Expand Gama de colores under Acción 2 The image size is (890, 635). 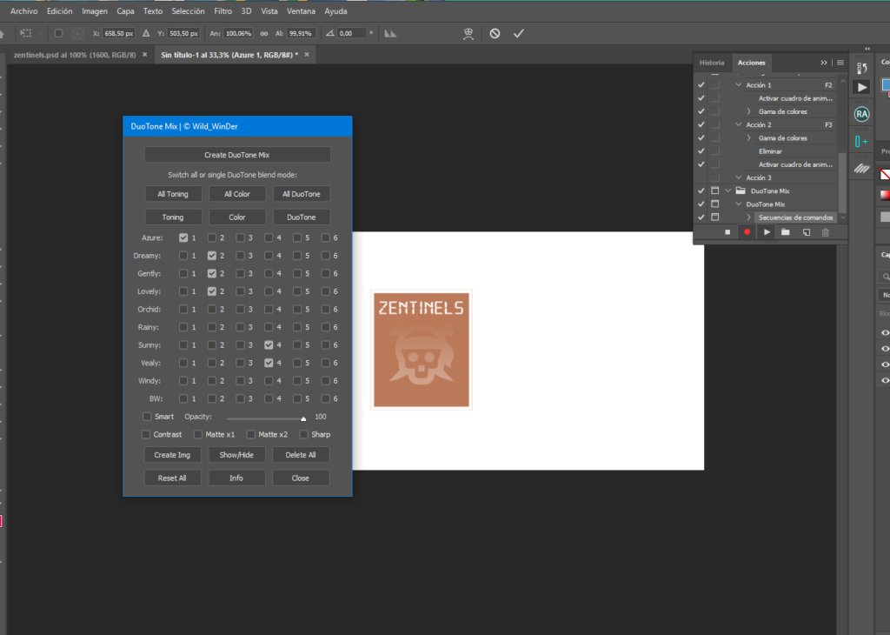pos(748,138)
